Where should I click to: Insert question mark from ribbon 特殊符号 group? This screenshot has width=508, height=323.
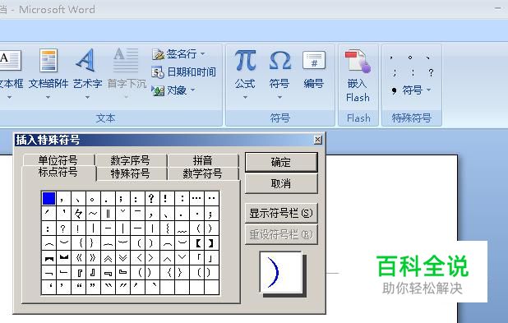431,72
